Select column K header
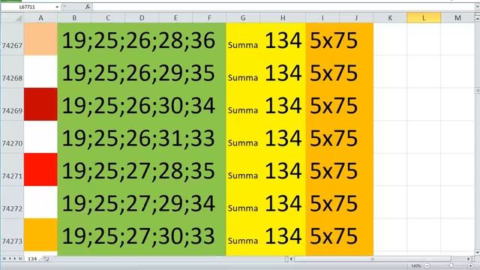This screenshot has height=270, width=480. [390, 18]
